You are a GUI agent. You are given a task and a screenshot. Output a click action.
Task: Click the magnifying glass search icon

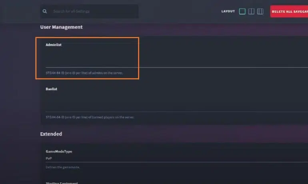pyautogui.click(x=45, y=11)
